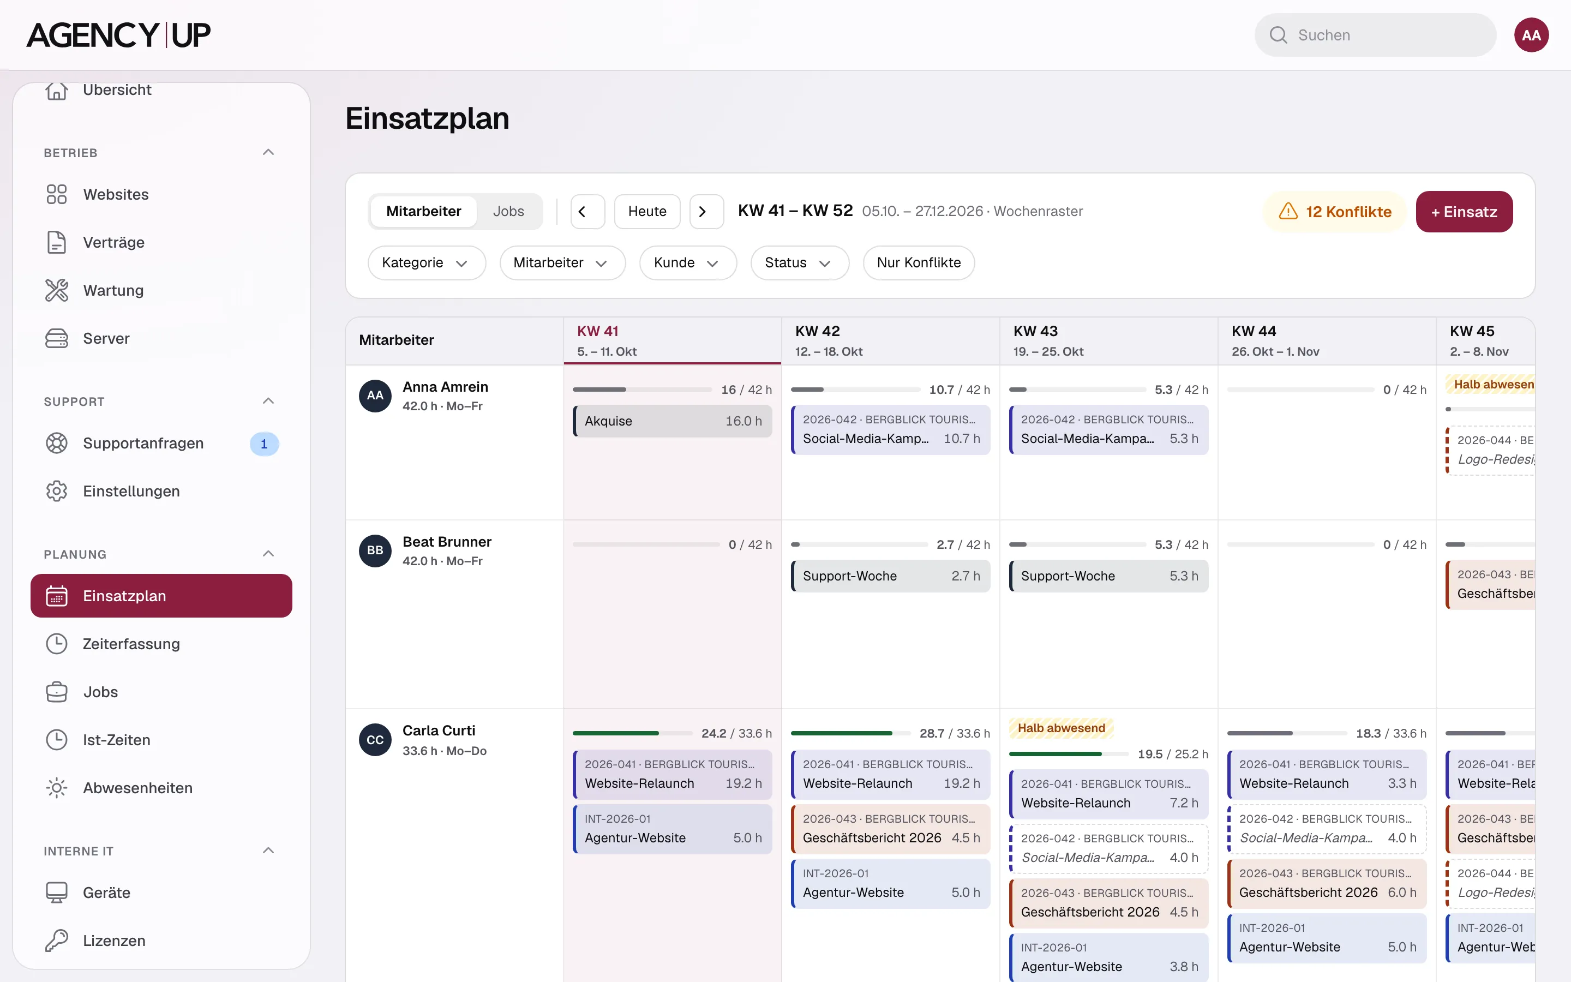Collapse the SUPPORT sidebar section
The image size is (1571, 982).
coord(268,401)
